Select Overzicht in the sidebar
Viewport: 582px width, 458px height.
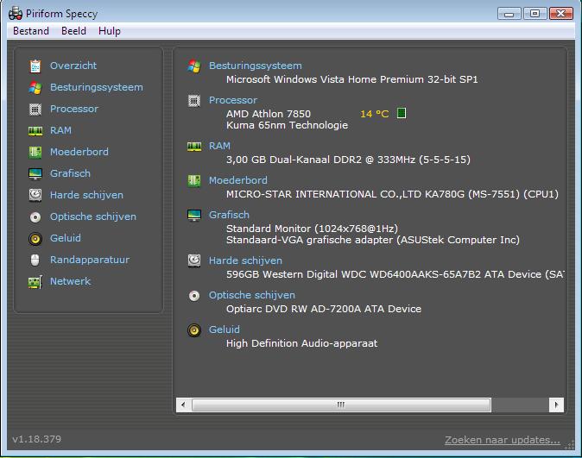pos(73,66)
